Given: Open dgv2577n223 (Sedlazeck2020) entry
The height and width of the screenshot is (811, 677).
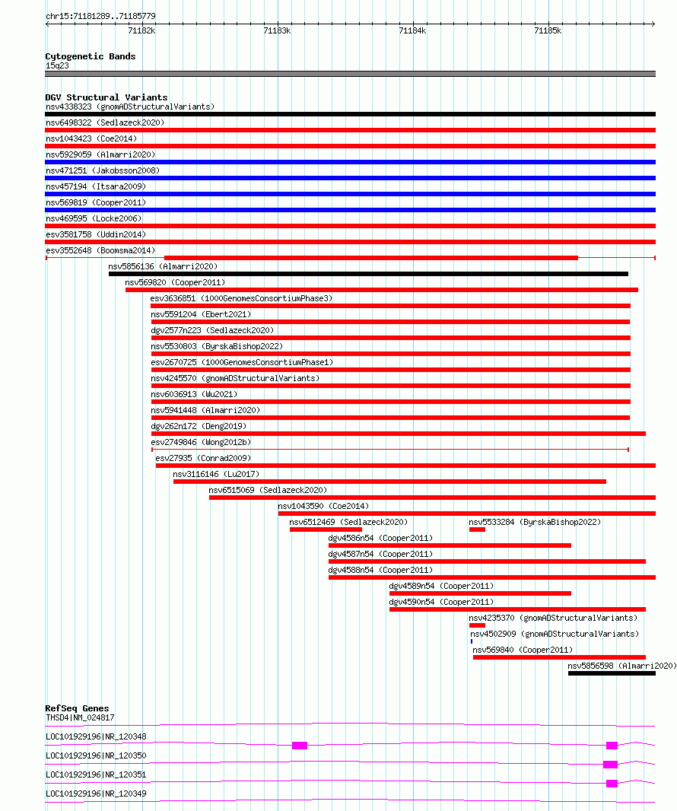Looking at the screenshot, I should pyautogui.click(x=212, y=331).
